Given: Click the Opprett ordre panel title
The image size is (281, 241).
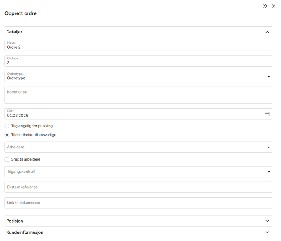Looking at the screenshot, I should click(20, 13).
